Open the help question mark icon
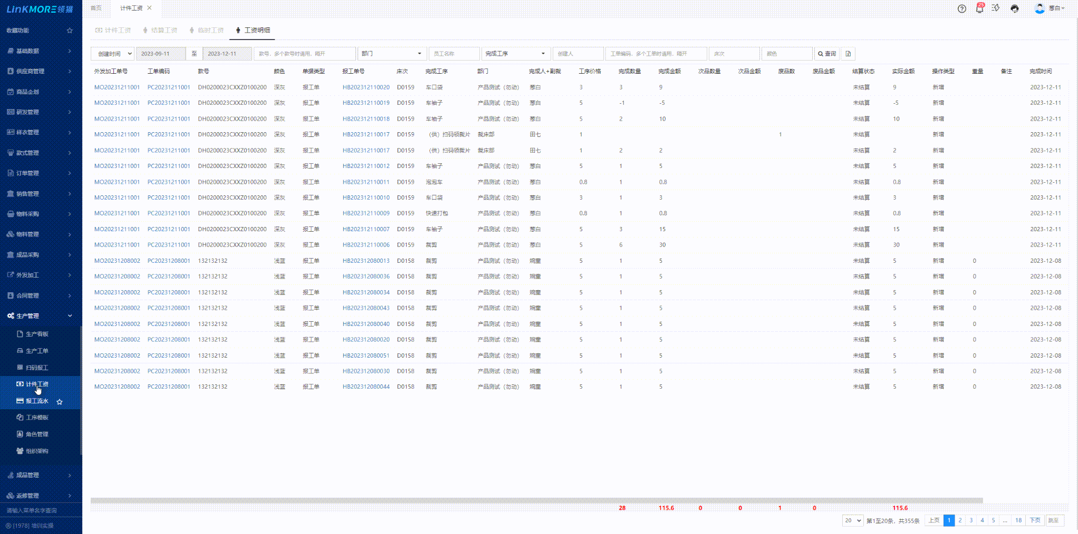The image size is (1078, 534). pyautogui.click(x=961, y=8)
